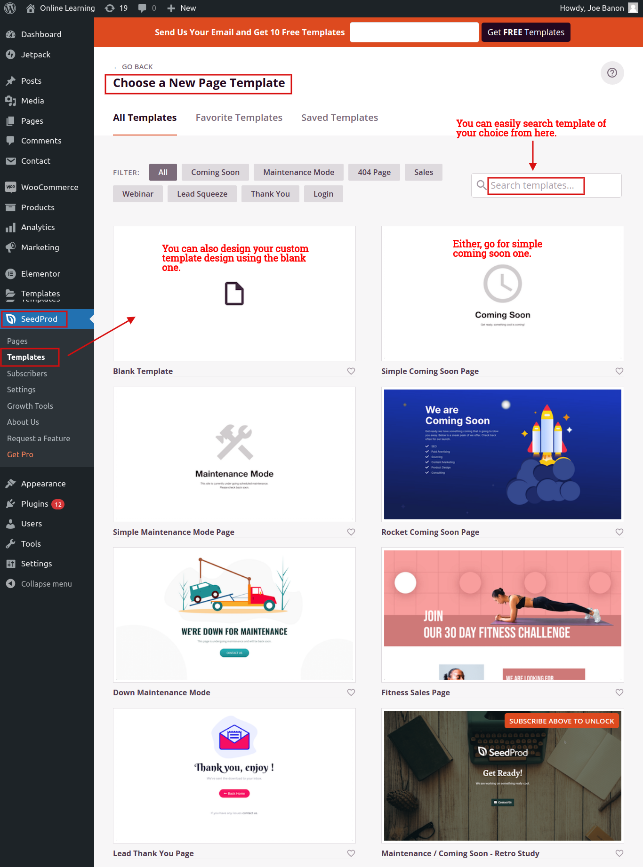Select Fitness Sales Page thumbnail
643x867 pixels.
[x=503, y=615]
